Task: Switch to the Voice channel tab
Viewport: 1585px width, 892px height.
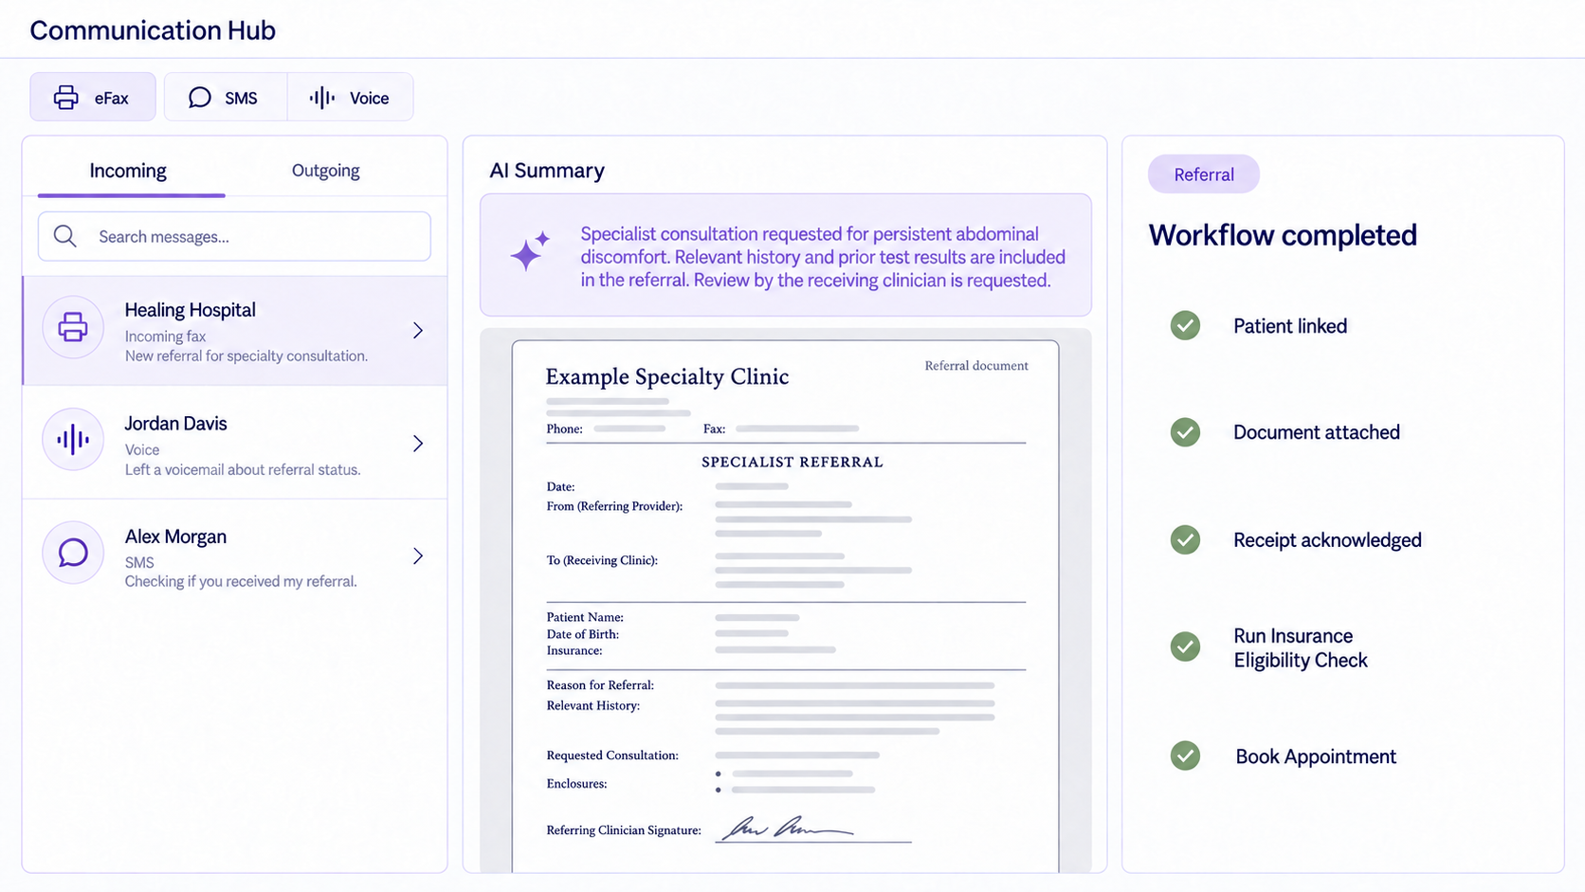Action: click(x=350, y=97)
